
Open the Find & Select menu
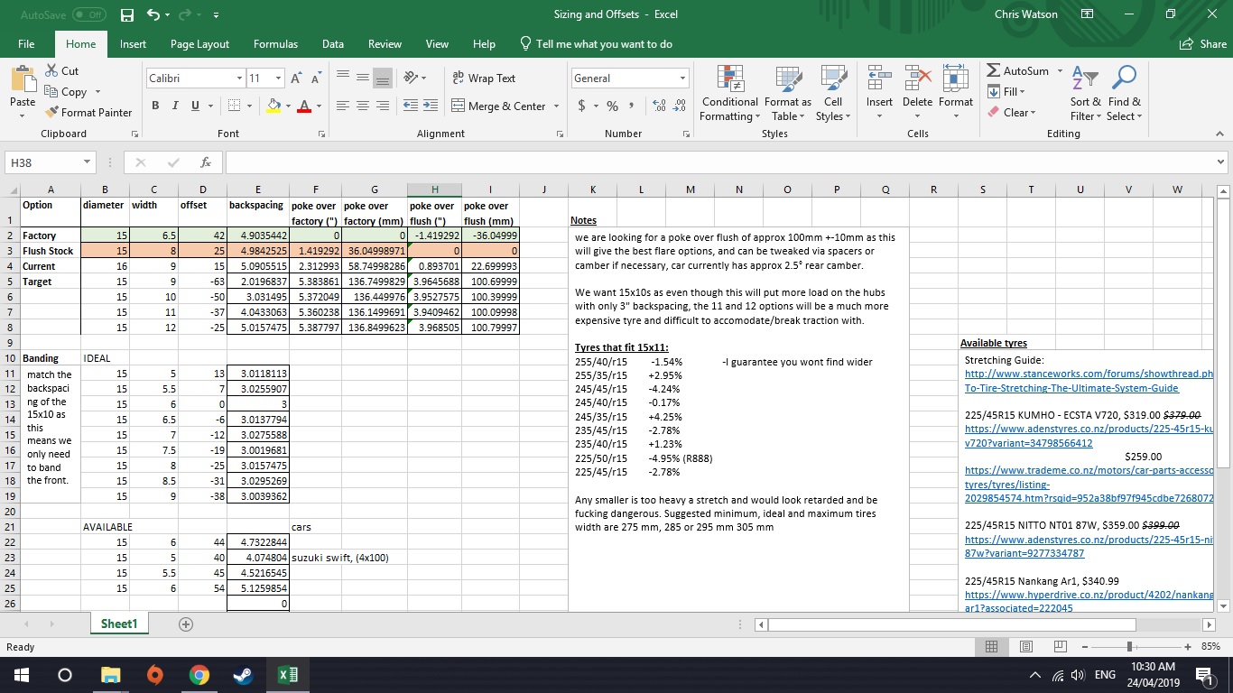coord(1125,93)
